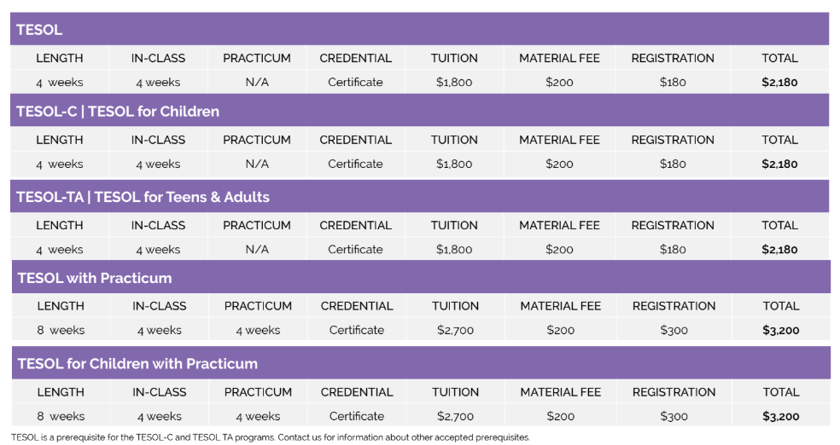This screenshot has height=445, width=840.
Task: Click "4 weeks" practicum value under TESOL with Practicum
Action: (258, 330)
